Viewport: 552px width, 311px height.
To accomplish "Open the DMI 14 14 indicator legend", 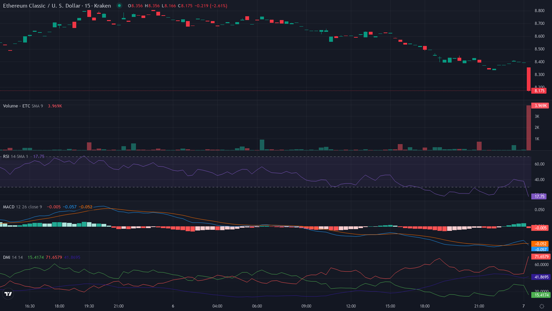I will click(x=13, y=258).
